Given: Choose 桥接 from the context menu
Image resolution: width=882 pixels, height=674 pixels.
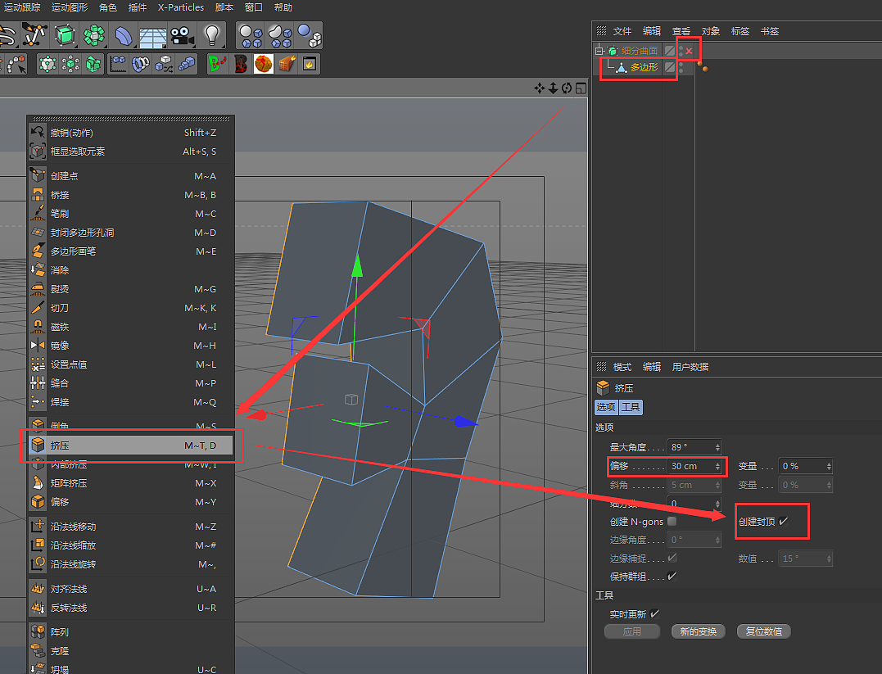Looking at the screenshot, I should 130,195.
